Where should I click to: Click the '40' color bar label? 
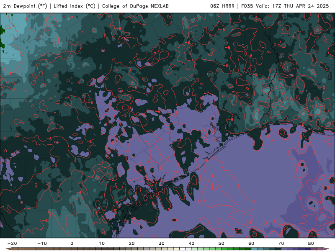(191, 243)
